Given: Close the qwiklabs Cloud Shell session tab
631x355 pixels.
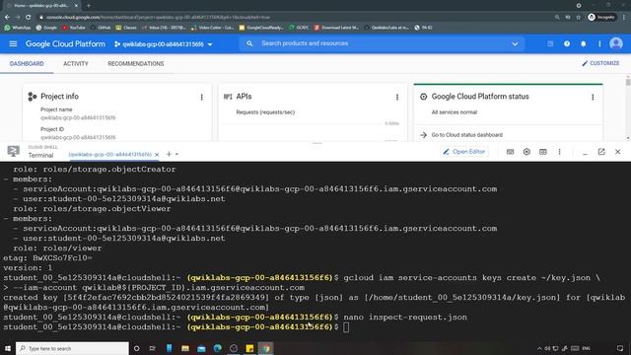Looking at the screenshot, I should coord(157,155).
